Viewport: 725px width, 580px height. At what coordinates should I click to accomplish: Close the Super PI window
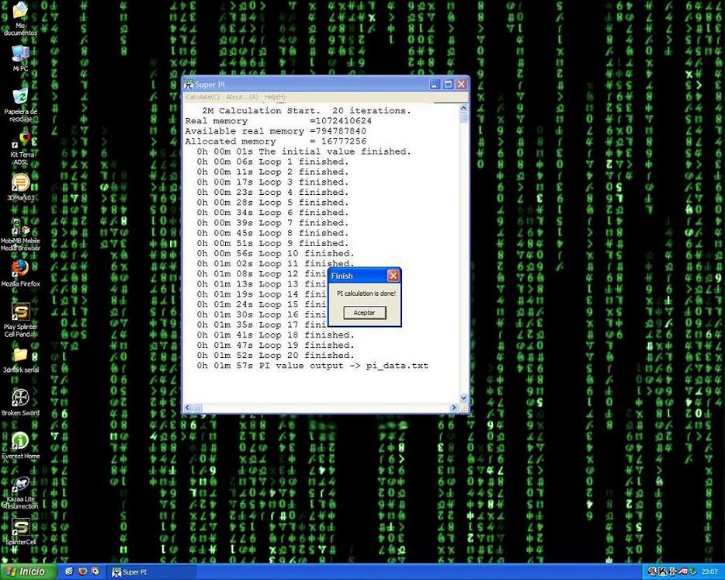pyautogui.click(x=461, y=84)
